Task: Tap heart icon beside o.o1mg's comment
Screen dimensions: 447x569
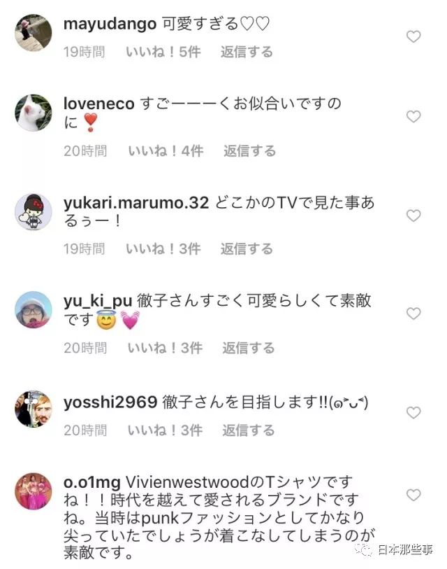Action: [x=413, y=495]
